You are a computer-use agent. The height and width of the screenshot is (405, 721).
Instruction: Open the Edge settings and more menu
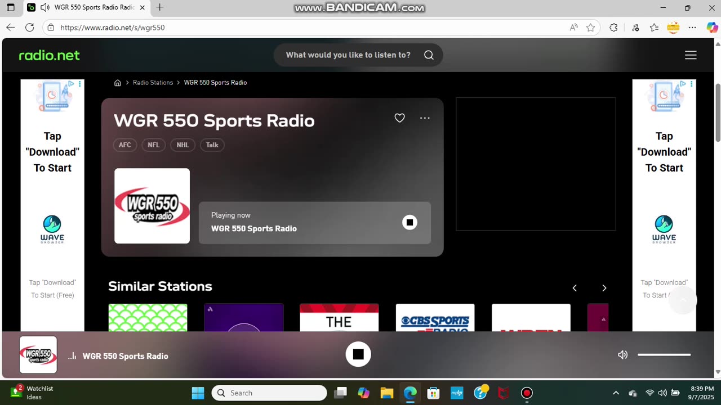[x=693, y=28]
